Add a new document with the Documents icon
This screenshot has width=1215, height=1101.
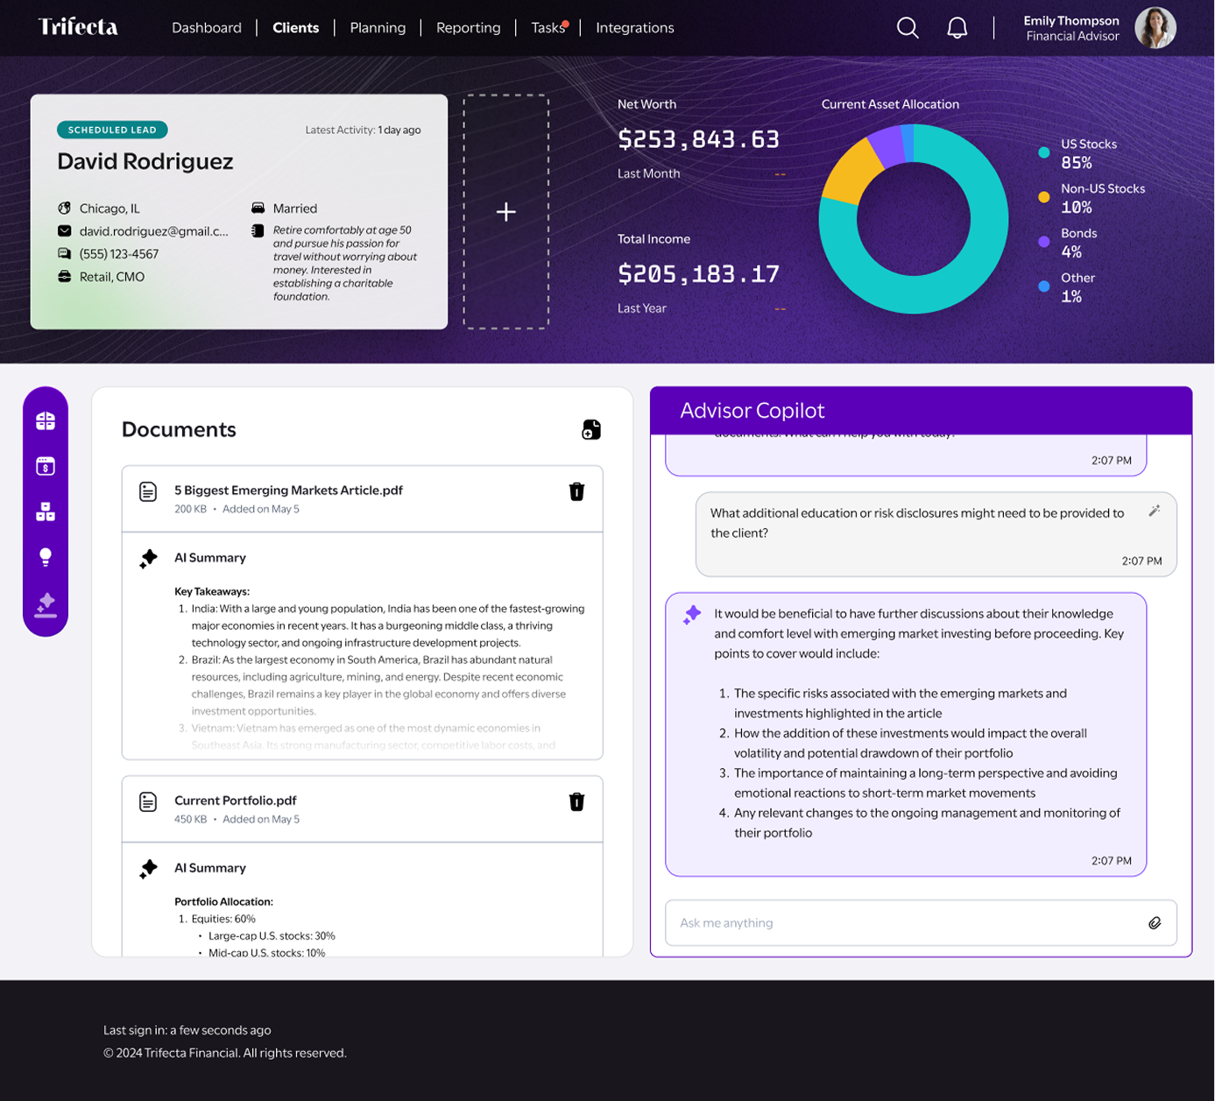click(x=591, y=429)
